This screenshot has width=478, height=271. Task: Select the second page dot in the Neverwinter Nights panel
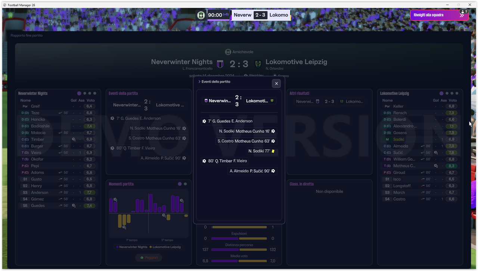85,93
